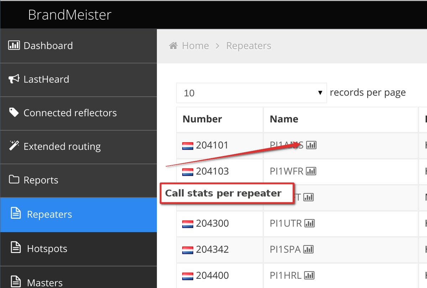Open Reports in the sidebar menu
Viewport: 427px width, 288px height.
coord(78,180)
